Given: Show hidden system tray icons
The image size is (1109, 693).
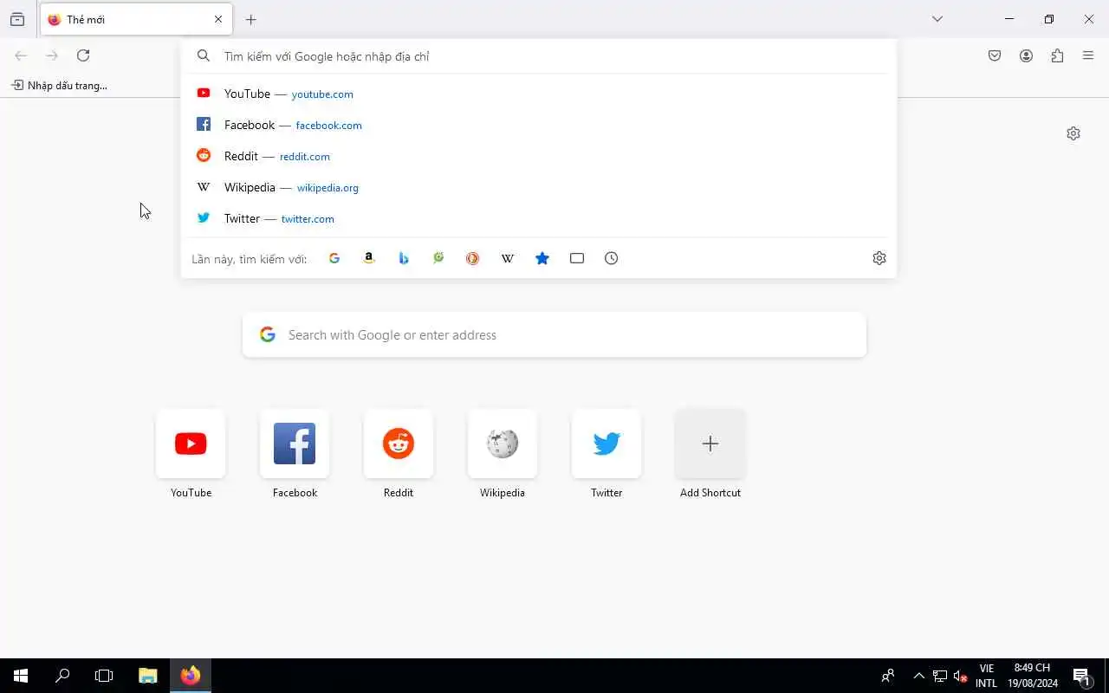Looking at the screenshot, I should 918,676.
